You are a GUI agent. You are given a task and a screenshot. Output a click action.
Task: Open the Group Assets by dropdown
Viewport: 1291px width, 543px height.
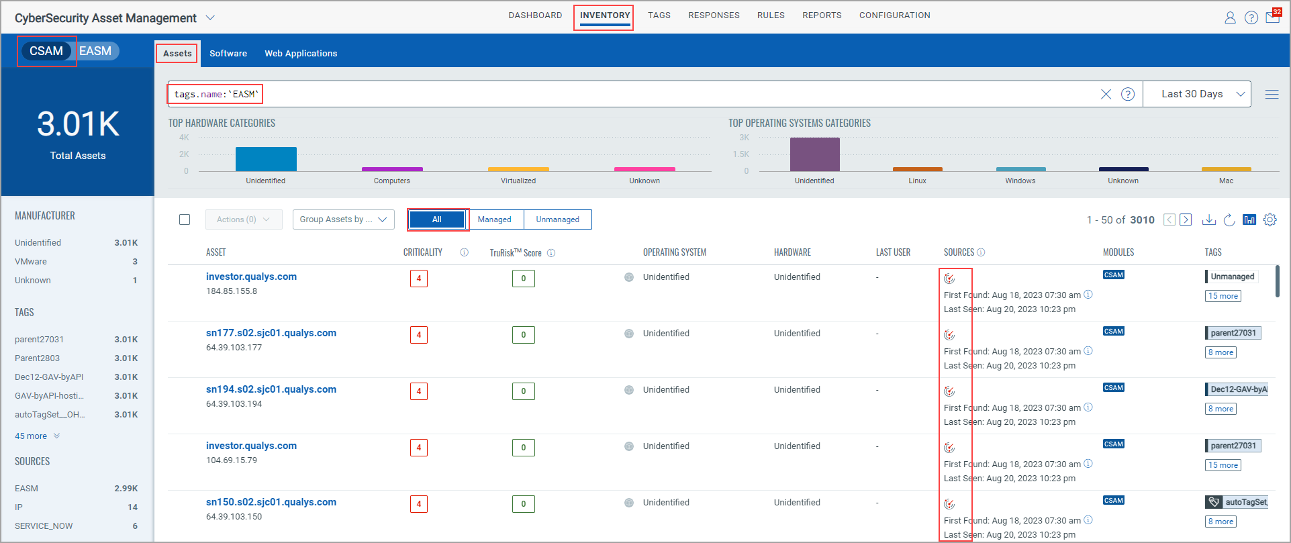pyautogui.click(x=344, y=219)
